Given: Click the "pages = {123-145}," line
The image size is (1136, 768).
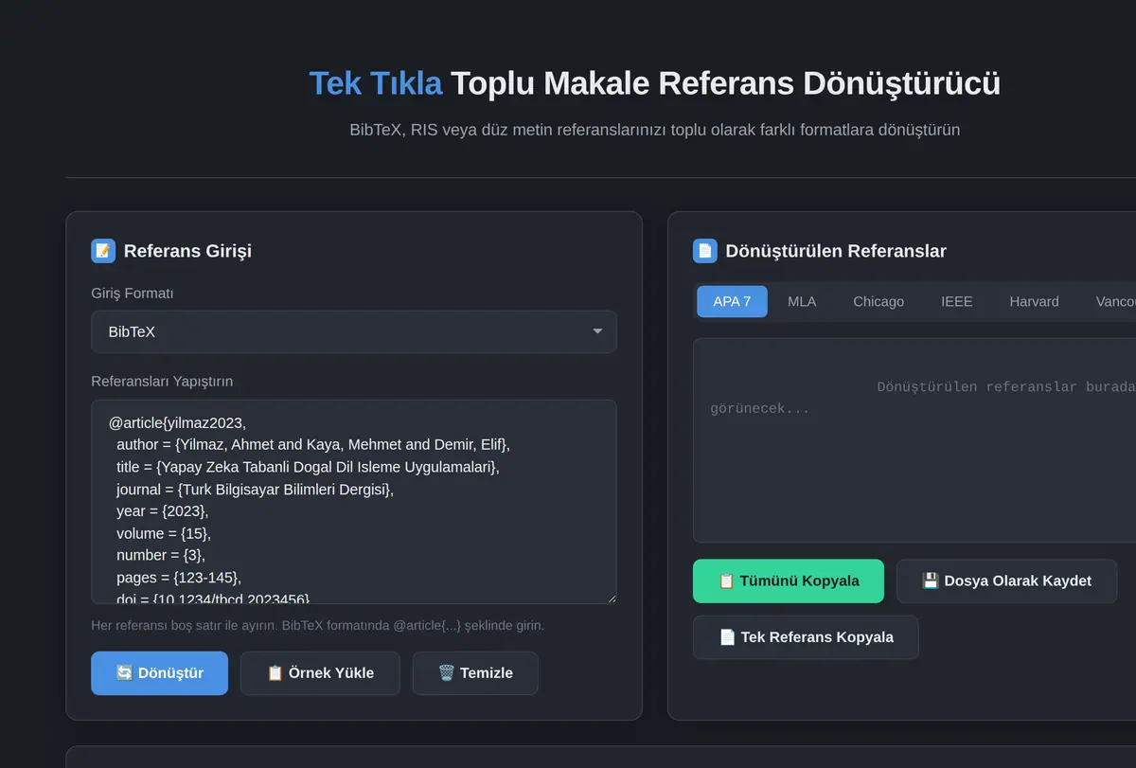Looking at the screenshot, I should (x=180, y=578).
